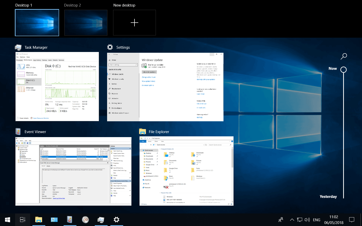Click OneDrive in the File Explorer navigation pane

[x=147, y=180]
